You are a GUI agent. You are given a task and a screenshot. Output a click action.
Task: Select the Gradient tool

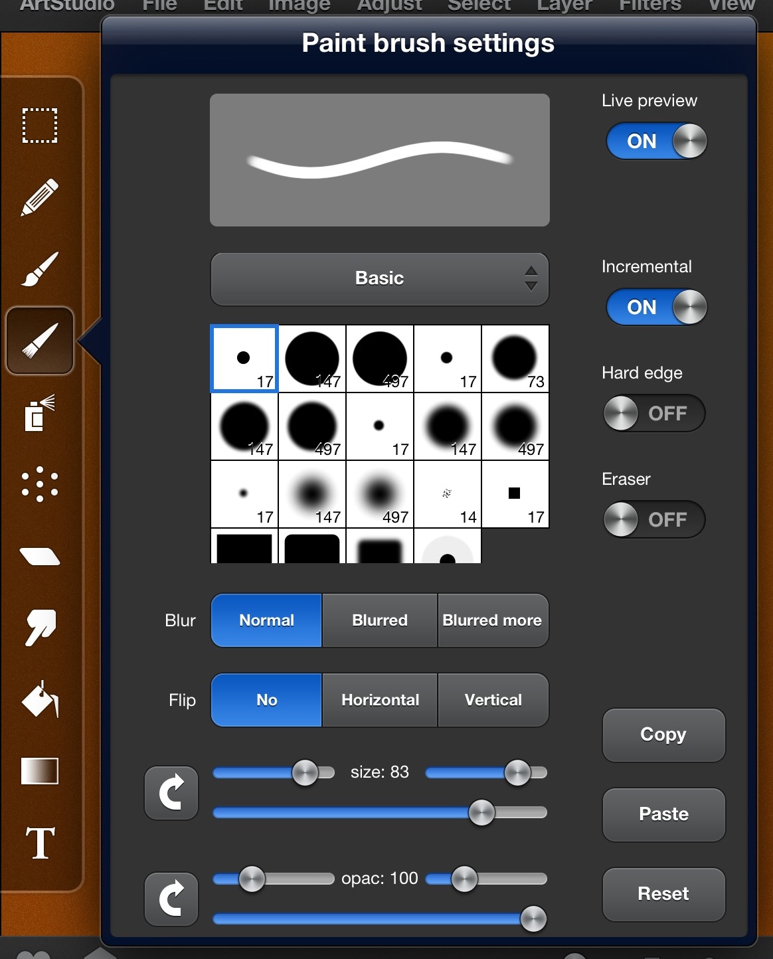40,771
